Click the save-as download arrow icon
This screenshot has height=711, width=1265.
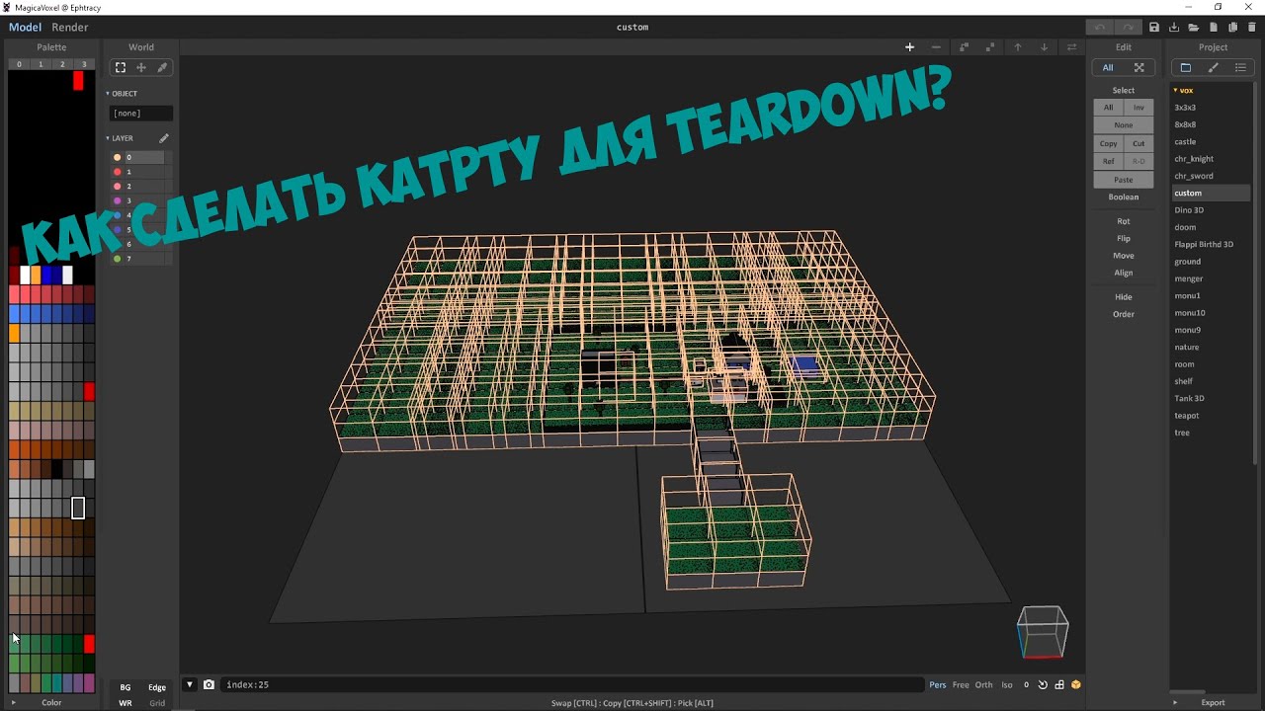click(1174, 28)
